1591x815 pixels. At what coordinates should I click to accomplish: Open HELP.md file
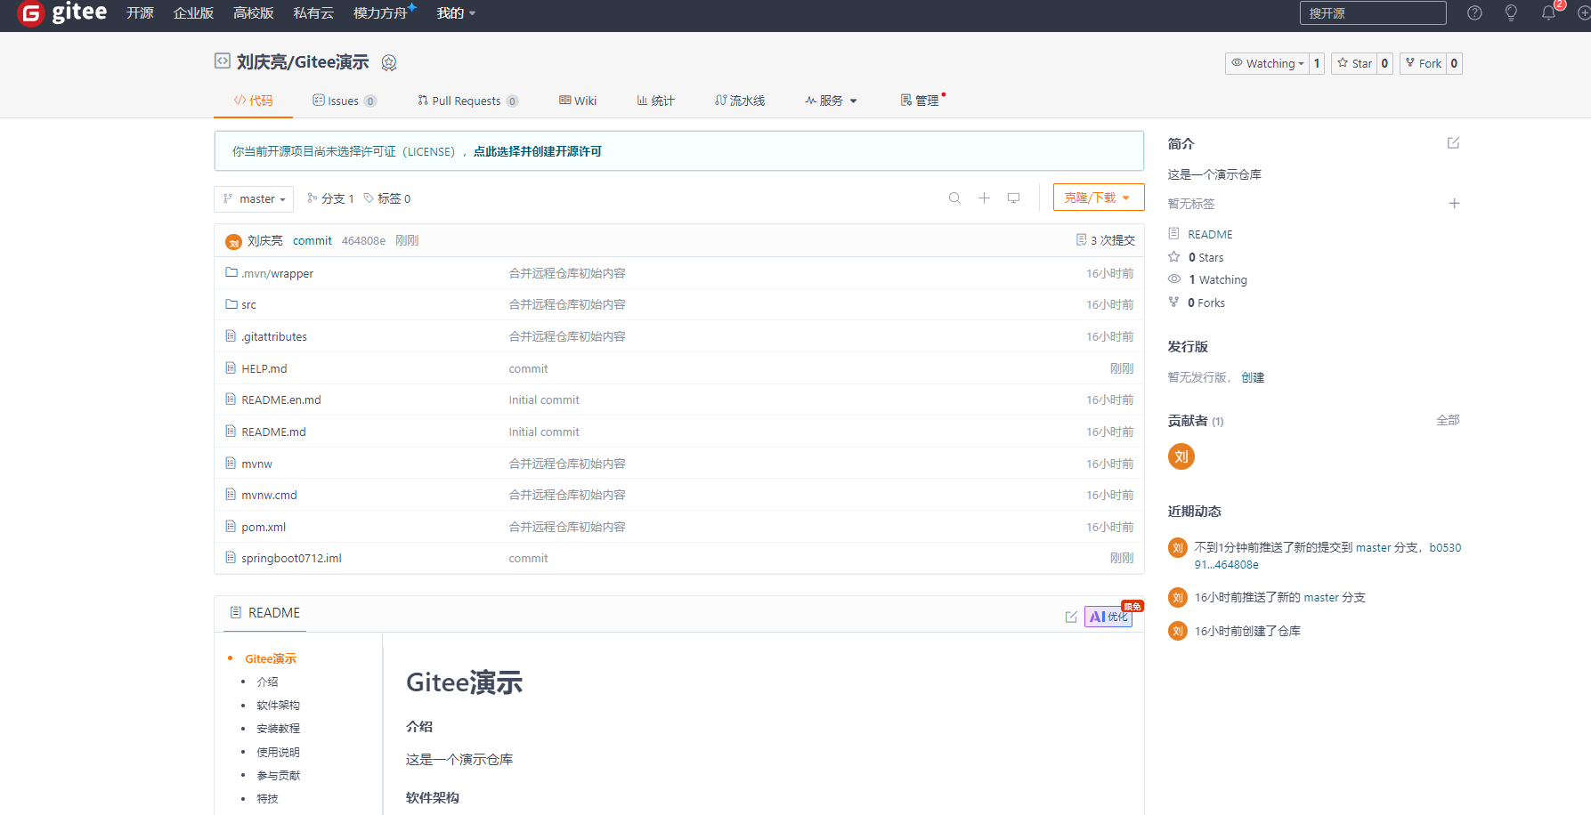[x=264, y=368]
